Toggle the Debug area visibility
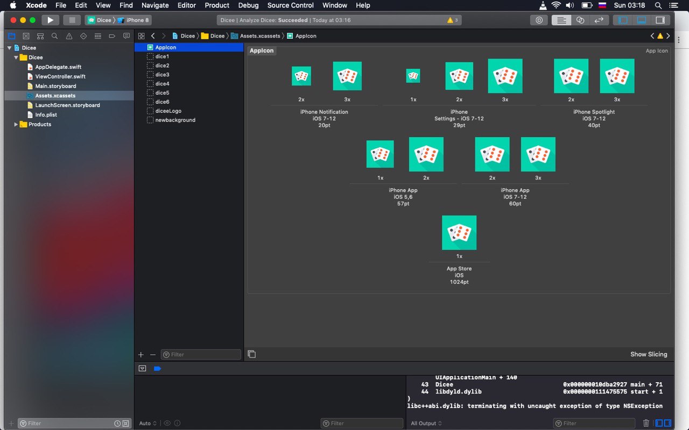Viewport: 689px width, 430px height. (x=642, y=20)
